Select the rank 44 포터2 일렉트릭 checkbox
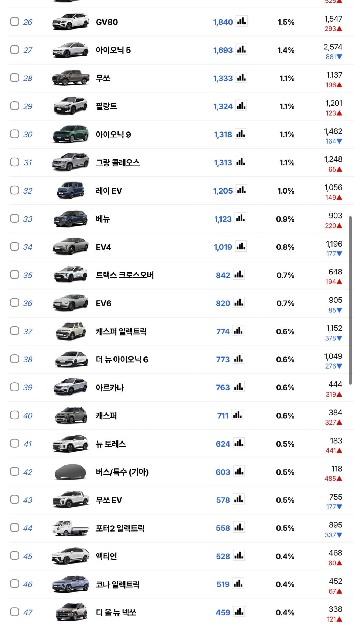Viewport: 354px width, 624px height. pos(14,527)
